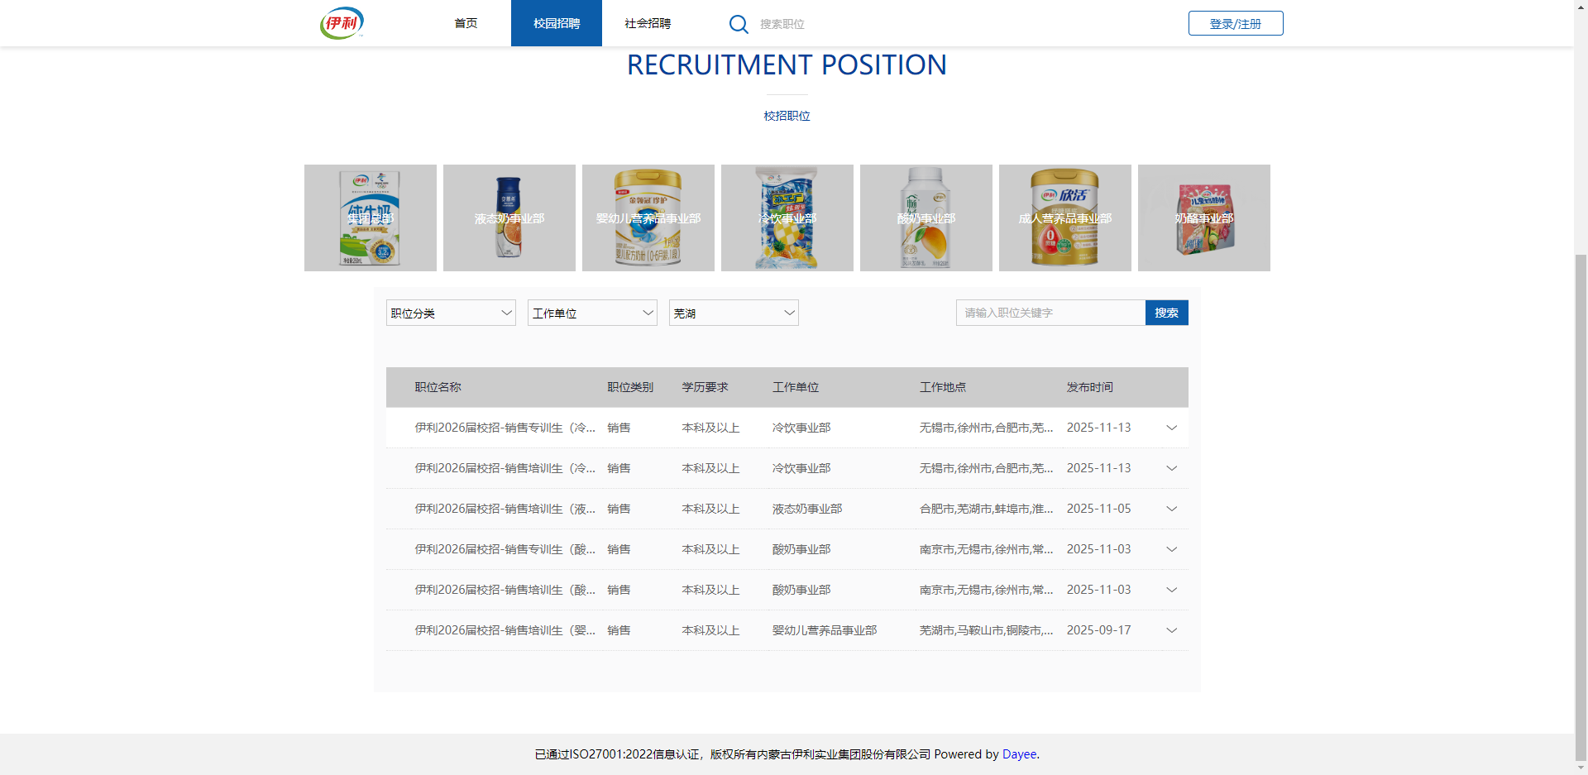Expand the 2025-09-17 job row chevron

1171,630
